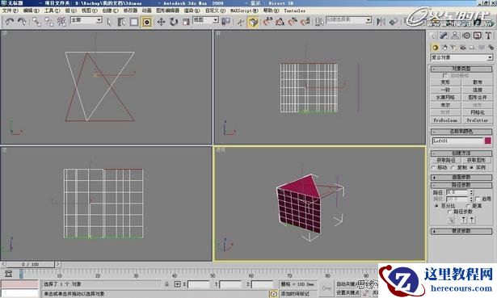Collapse the 创建方法 rollout
Image resolution: width=497 pixels, height=298 pixels.
coord(461,153)
